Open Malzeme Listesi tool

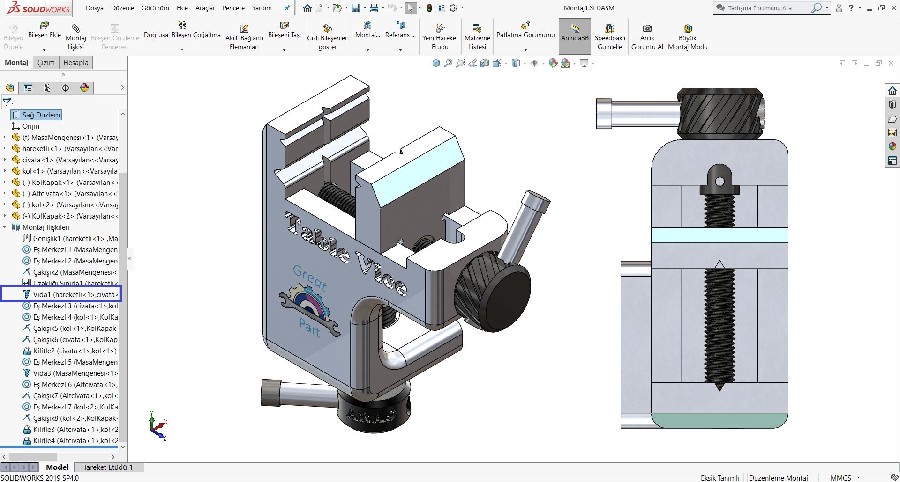(x=477, y=29)
